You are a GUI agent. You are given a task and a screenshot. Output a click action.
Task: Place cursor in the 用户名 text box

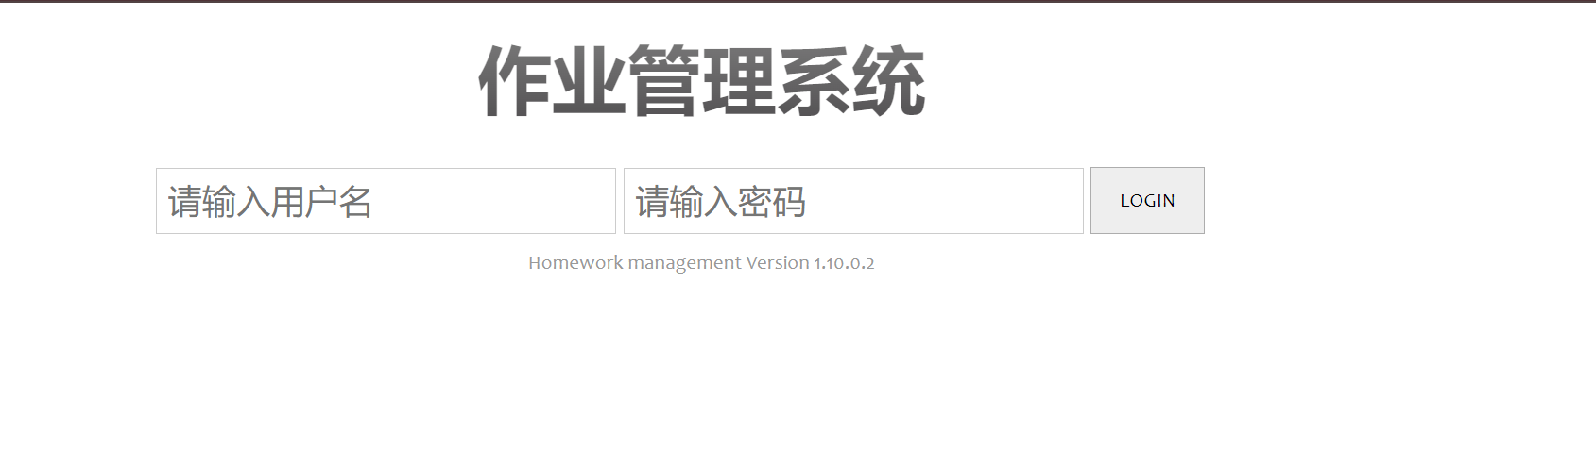[386, 201]
